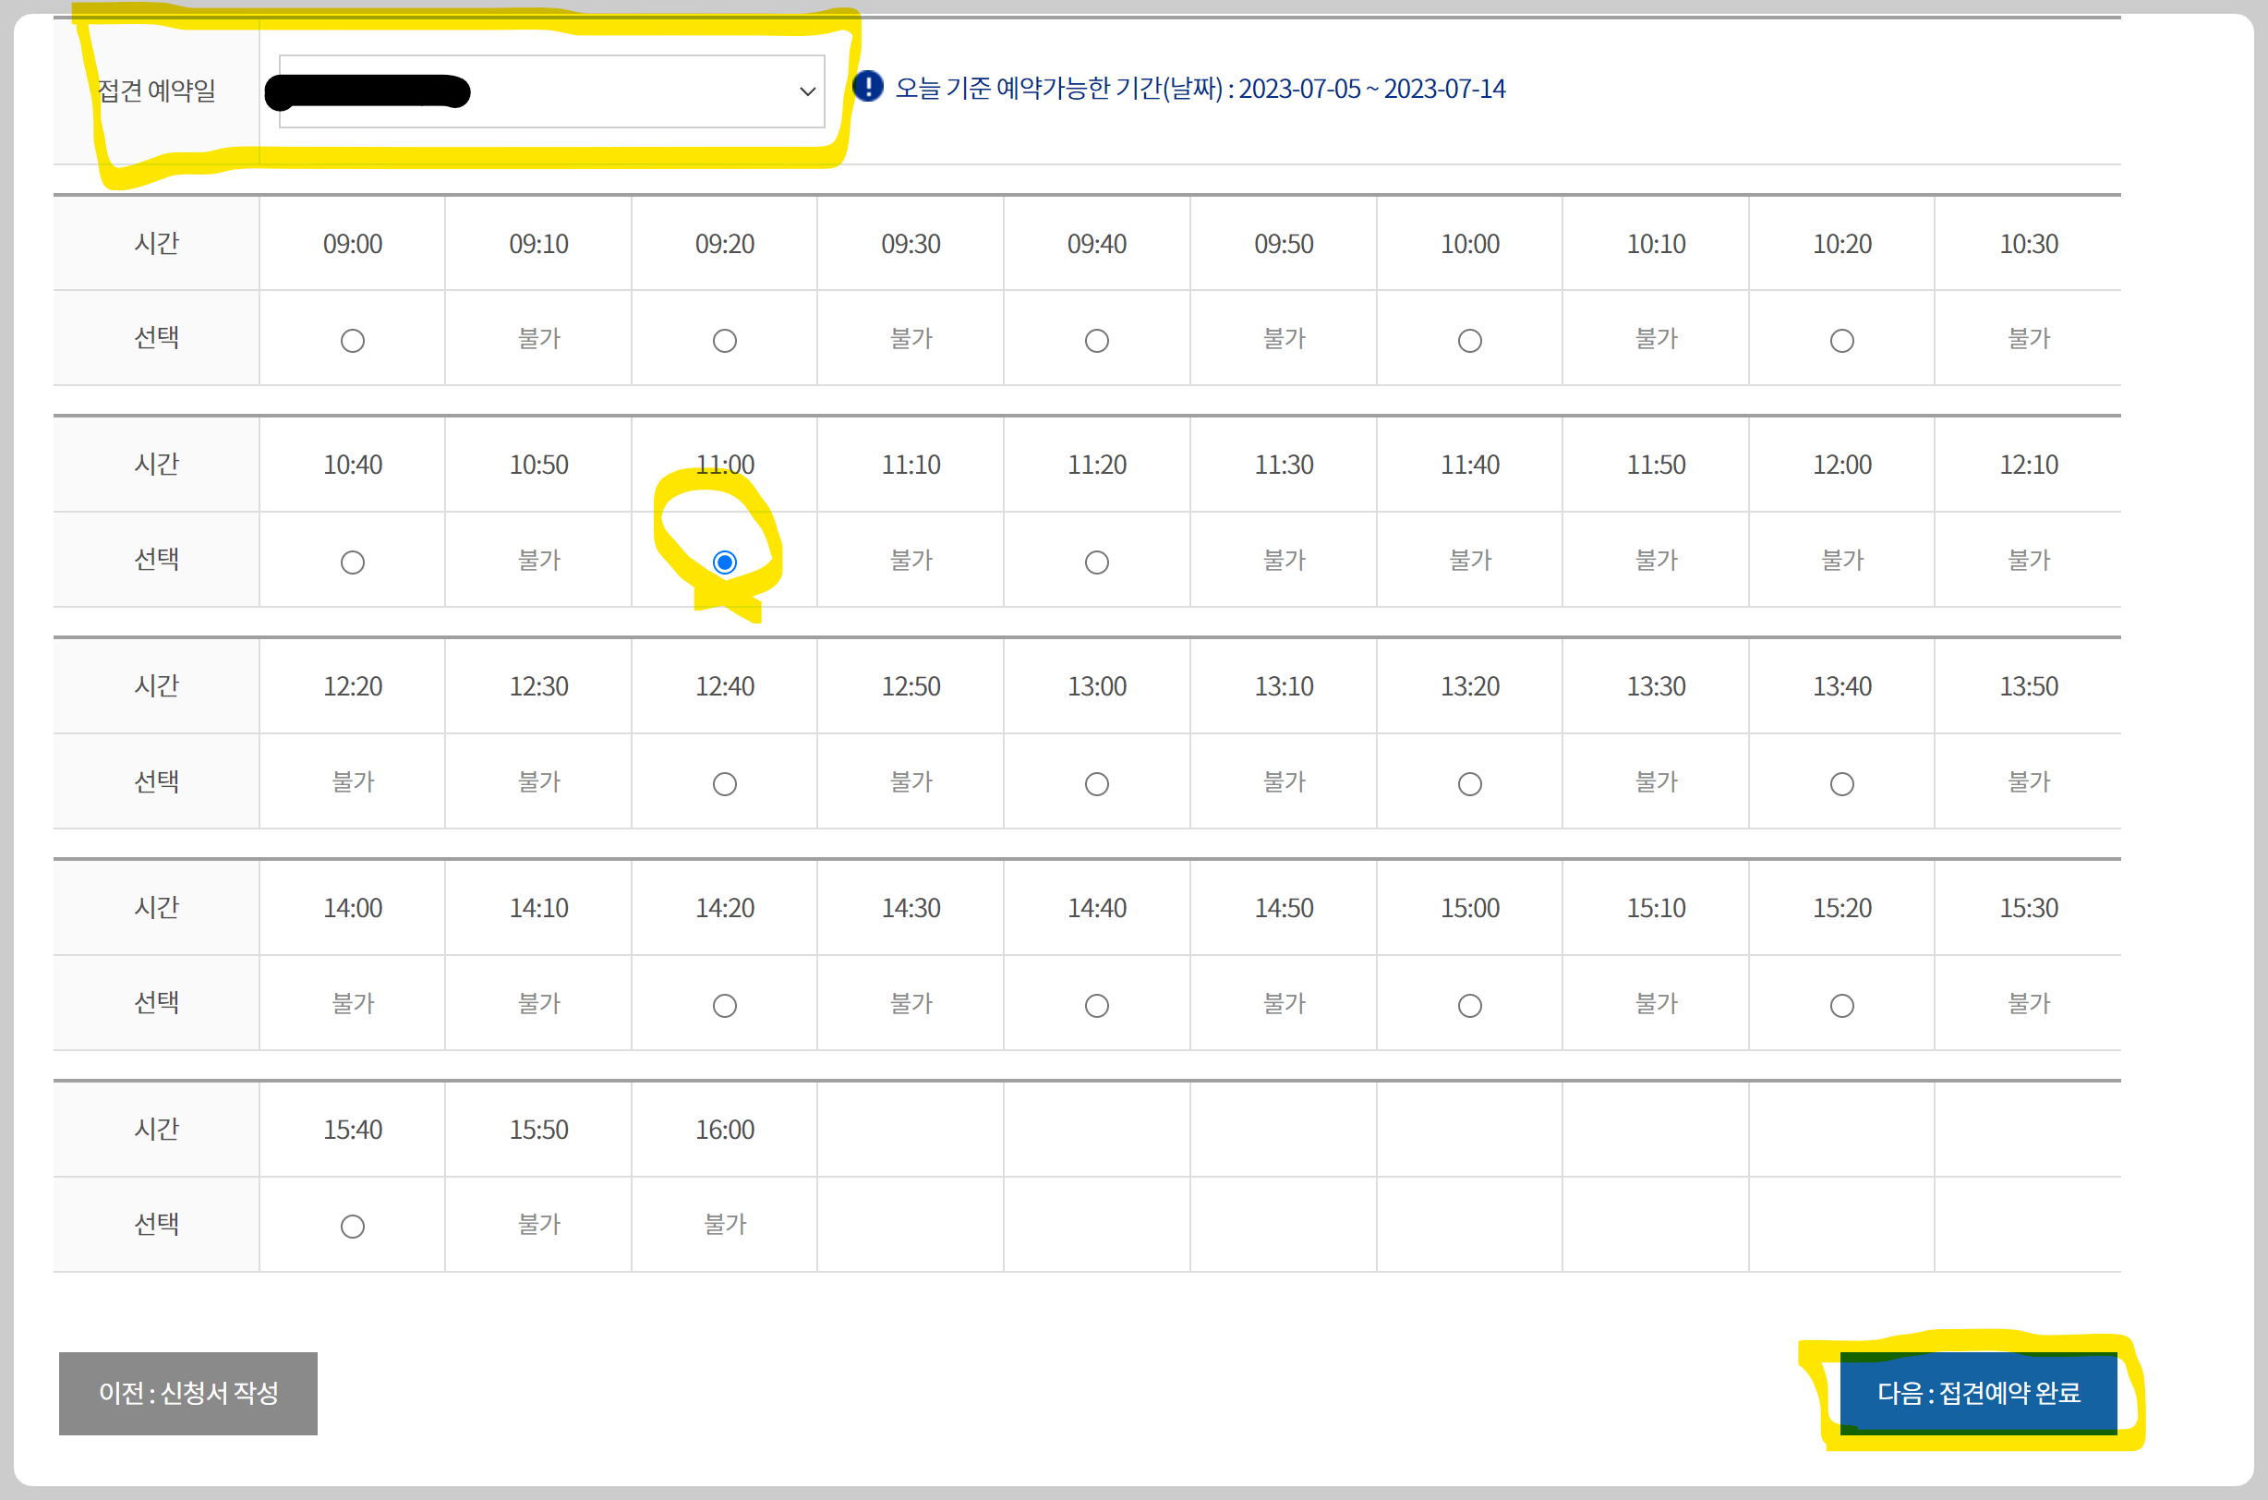2268x1500 pixels.
Task: Select the 10:20 time slot radio button
Action: pyautogui.click(x=1841, y=341)
